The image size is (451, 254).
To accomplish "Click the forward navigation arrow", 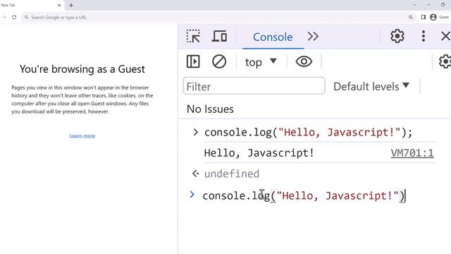I will point(4,17).
